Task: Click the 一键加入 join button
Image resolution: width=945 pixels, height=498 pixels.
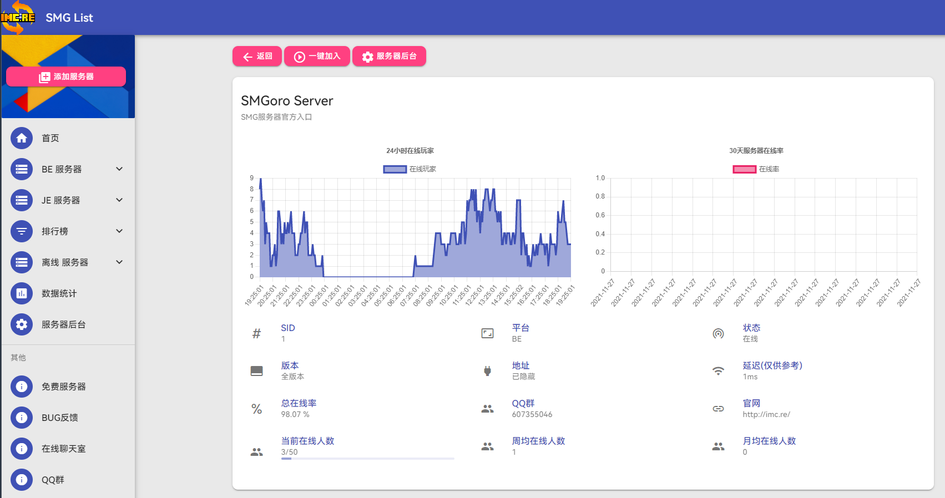Action: [317, 56]
